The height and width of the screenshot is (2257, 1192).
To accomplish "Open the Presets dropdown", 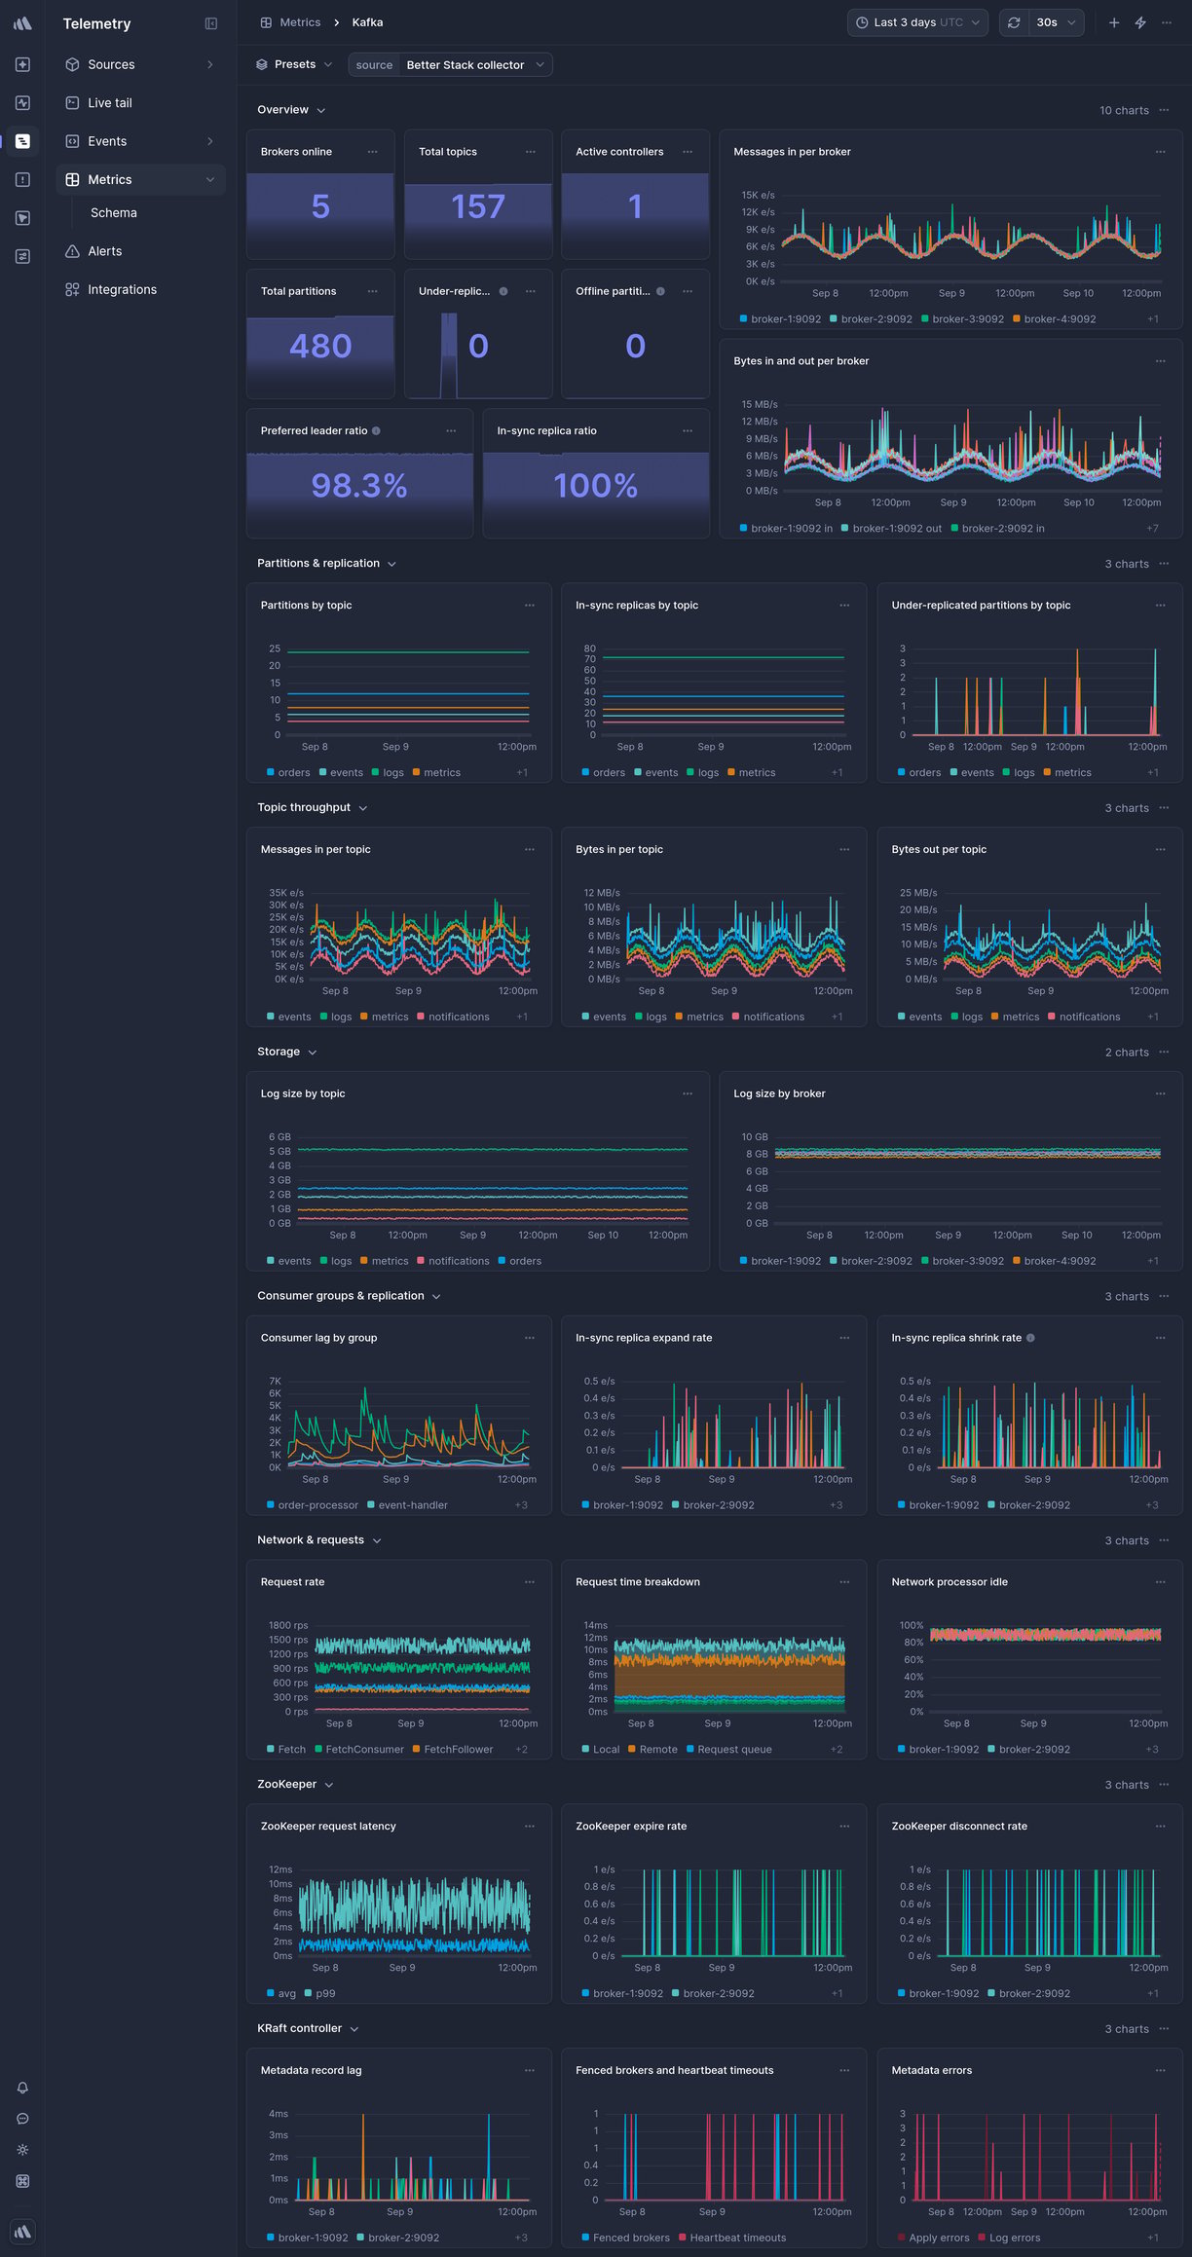I will click(x=294, y=64).
